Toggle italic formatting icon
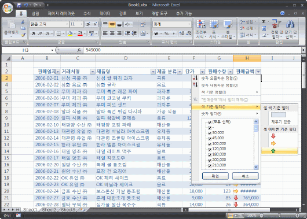 click(40, 34)
